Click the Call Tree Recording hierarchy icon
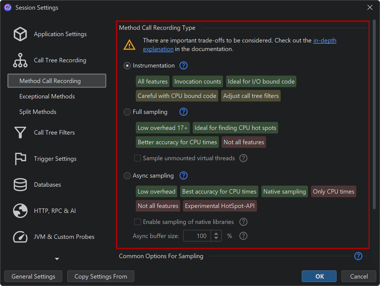The image size is (380, 286). 20,60
